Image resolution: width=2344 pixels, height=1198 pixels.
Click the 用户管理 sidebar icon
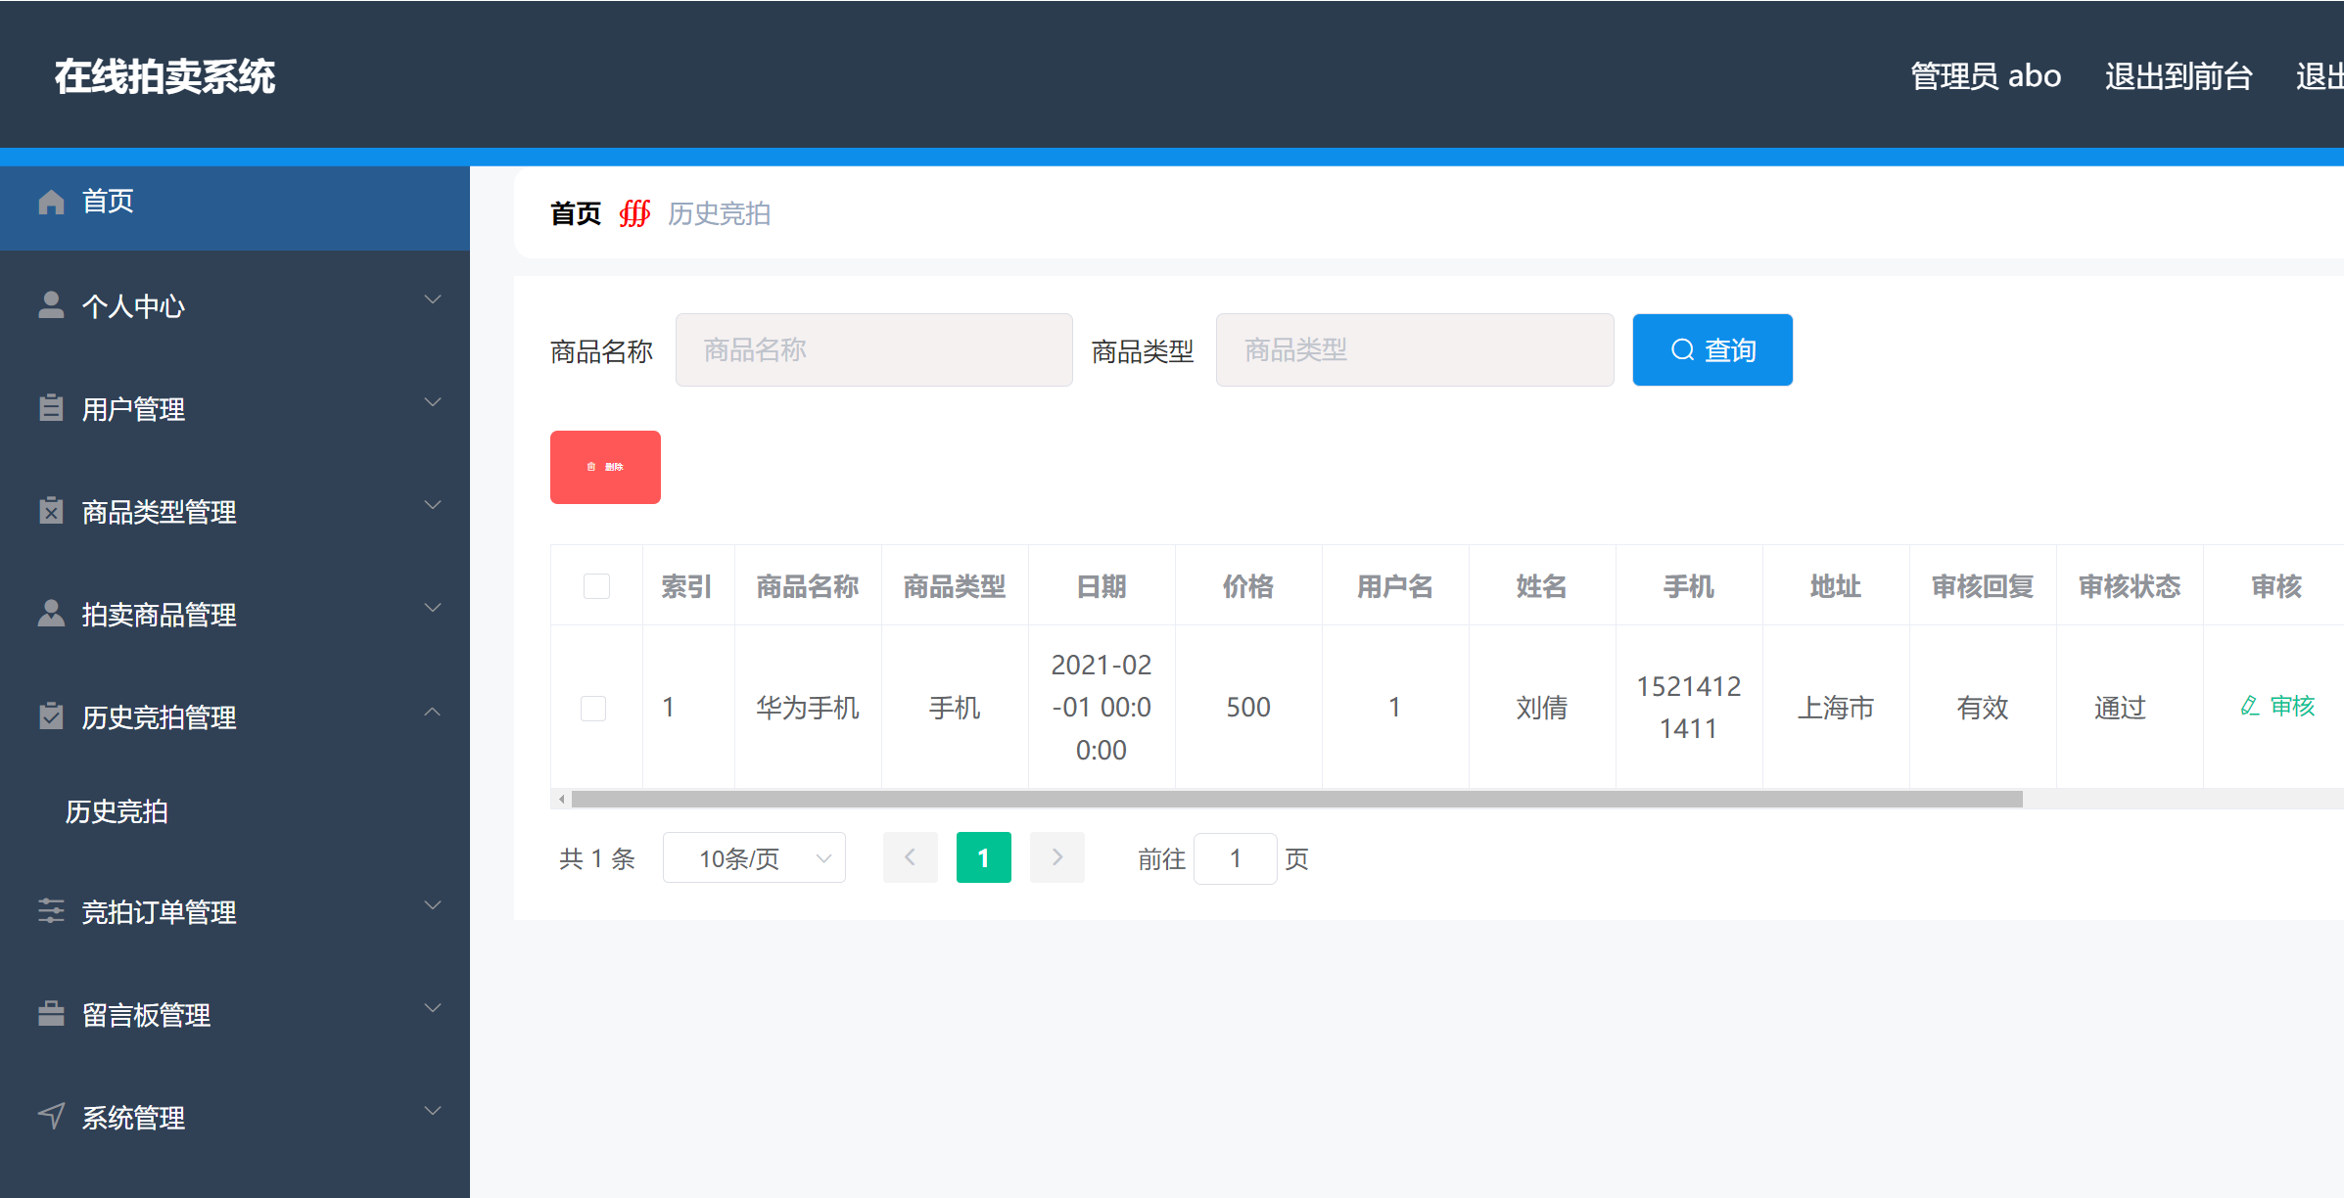pyautogui.click(x=51, y=407)
